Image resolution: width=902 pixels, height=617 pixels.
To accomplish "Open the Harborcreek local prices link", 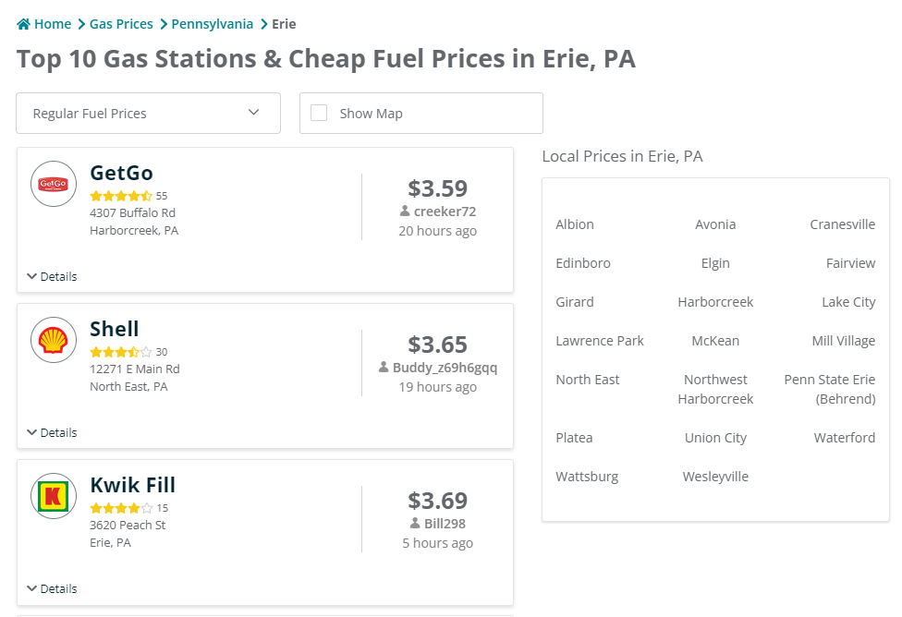I will [x=715, y=302].
